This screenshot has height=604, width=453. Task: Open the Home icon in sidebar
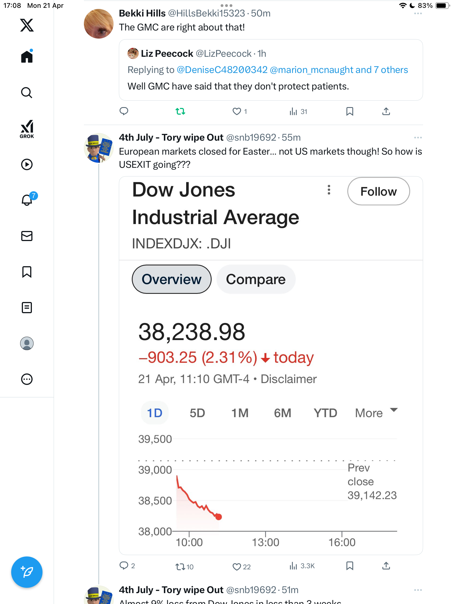[x=27, y=56]
